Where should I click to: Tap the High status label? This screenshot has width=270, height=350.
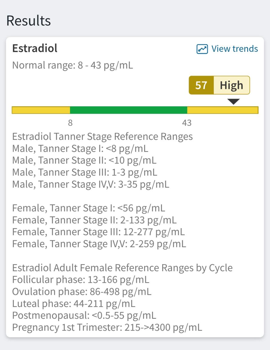coord(231,85)
